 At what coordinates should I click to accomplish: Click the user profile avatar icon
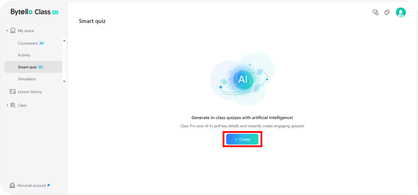(x=400, y=12)
